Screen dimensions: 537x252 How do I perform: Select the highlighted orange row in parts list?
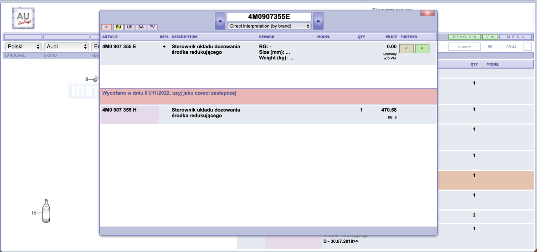(486, 180)
